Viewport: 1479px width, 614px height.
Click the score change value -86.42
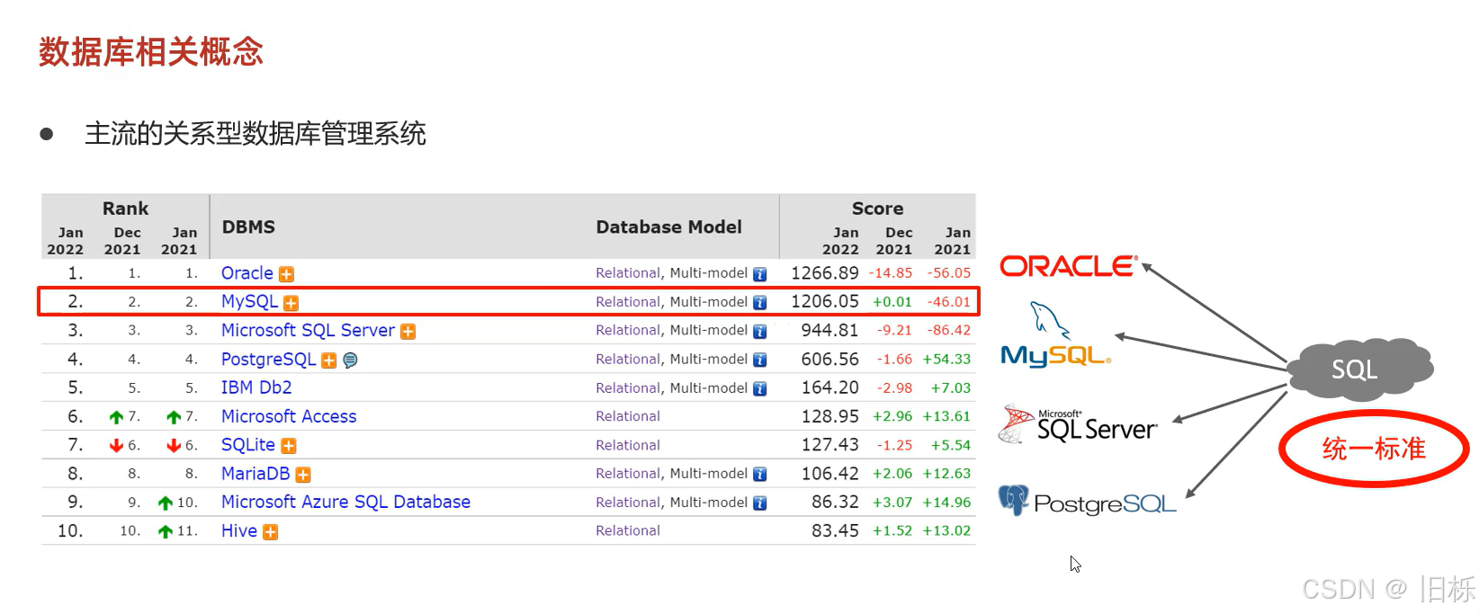(x=949, y=331)
